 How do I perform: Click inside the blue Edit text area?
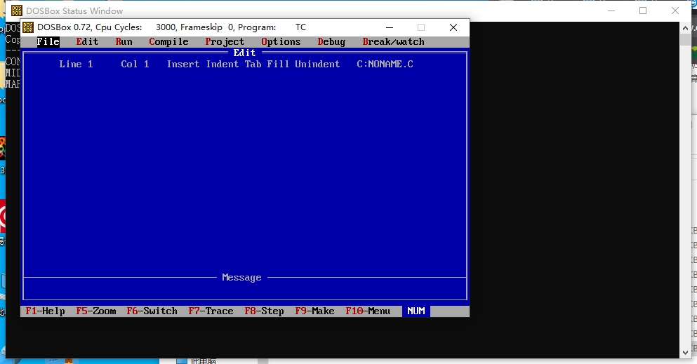(x=244, y=168)
